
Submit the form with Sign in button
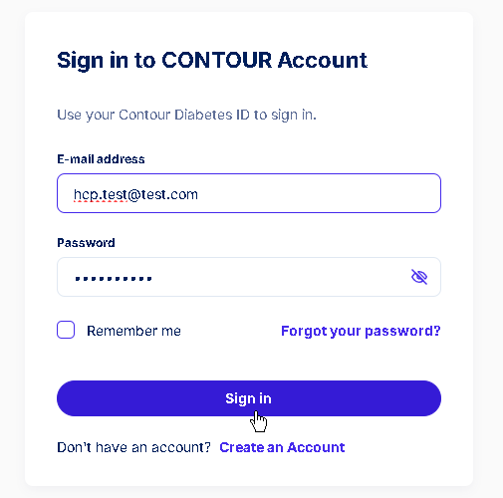click(x=249, y=398)
